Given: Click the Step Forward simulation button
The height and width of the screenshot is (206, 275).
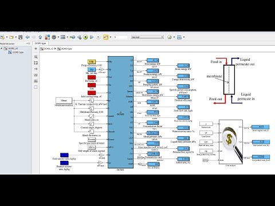Looking at the screenshot, I should point(92,37).
